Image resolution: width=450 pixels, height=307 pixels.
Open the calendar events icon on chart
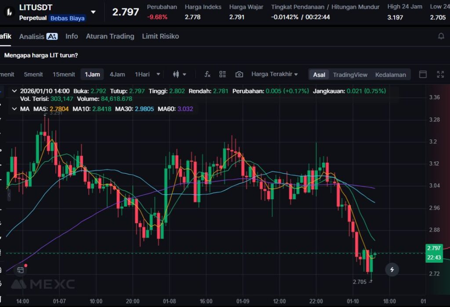(20, 270)
